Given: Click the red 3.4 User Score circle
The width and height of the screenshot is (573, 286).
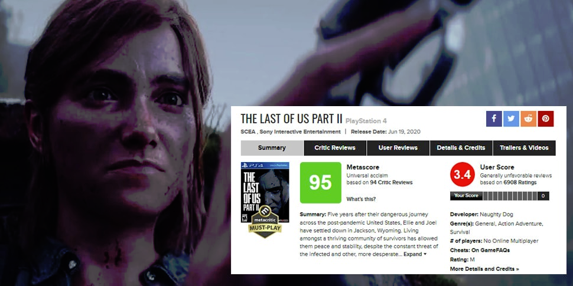Looking at the screenshot, I should pos(463,175).
